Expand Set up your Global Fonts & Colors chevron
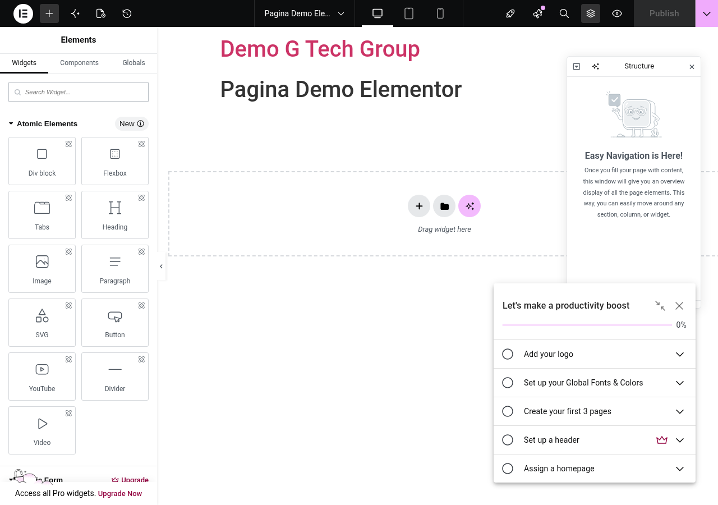 pyautogui.click(x=680, y=383)
